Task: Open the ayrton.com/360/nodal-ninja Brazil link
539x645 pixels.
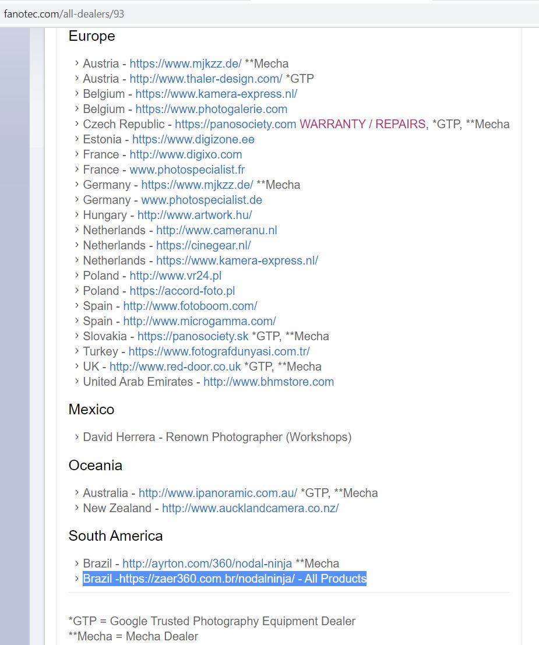Action: (x=207, y=564)
